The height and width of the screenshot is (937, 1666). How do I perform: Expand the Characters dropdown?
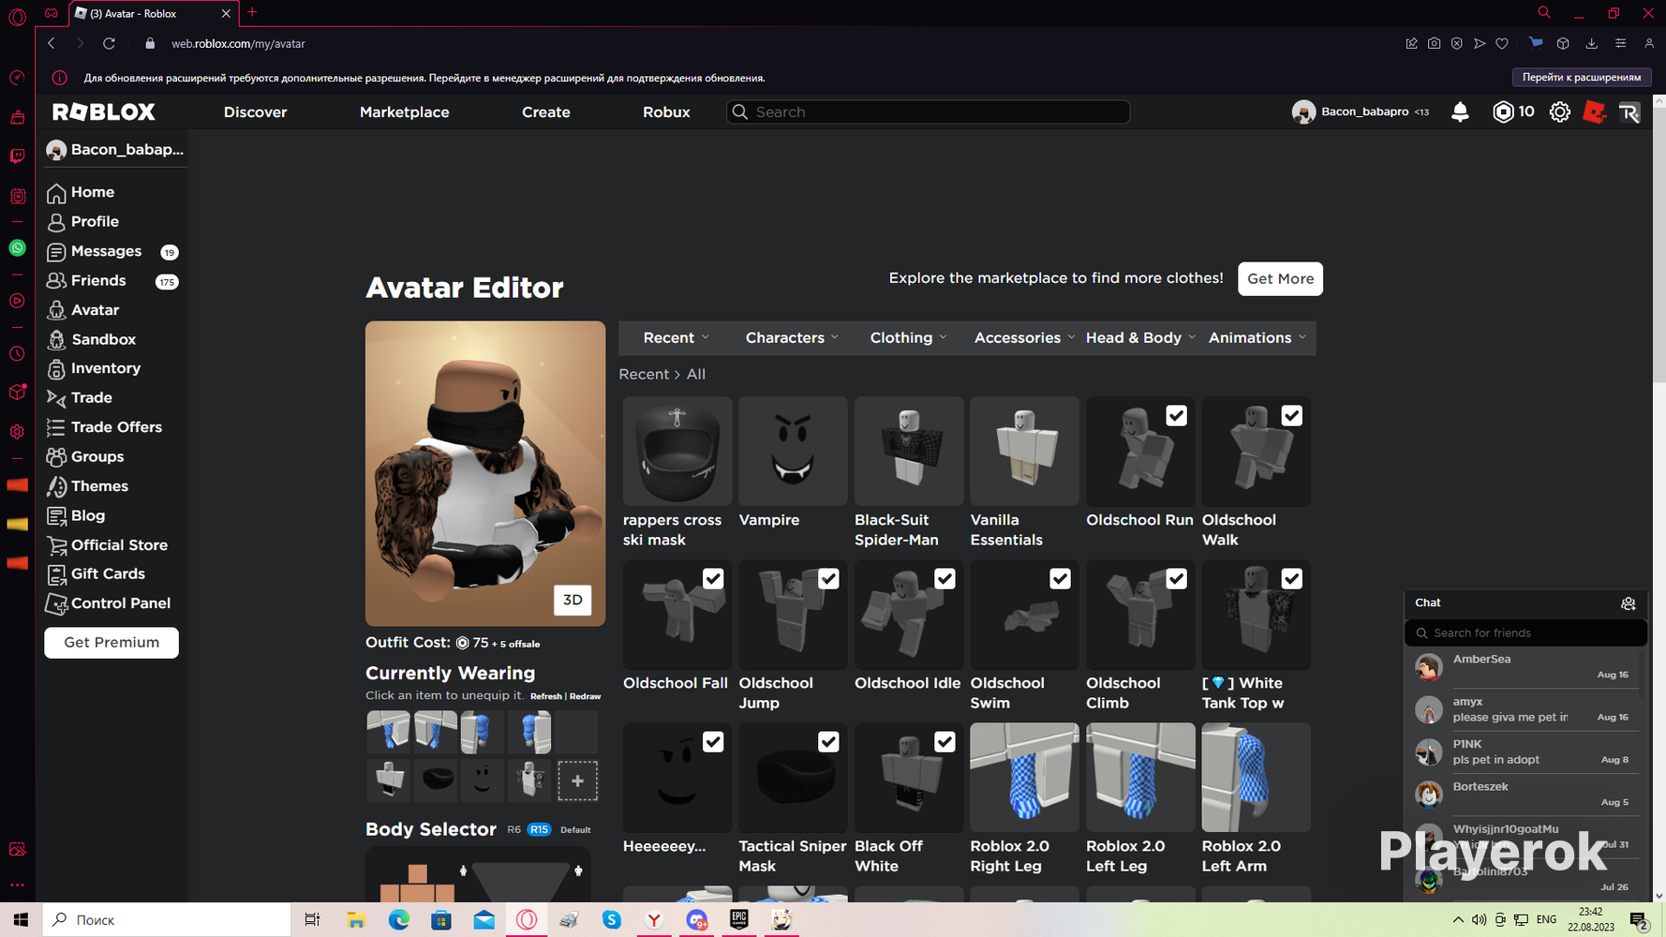792,338
